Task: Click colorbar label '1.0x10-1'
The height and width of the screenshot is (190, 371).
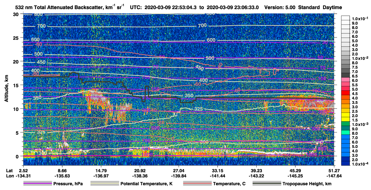Action: 360,19
